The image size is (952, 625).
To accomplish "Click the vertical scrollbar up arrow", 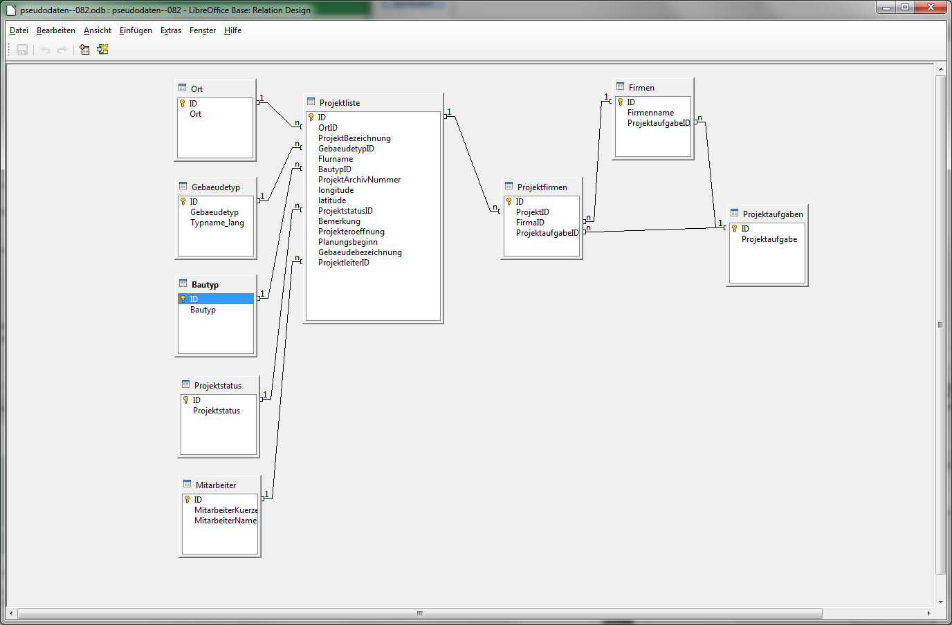I will 940,69.
